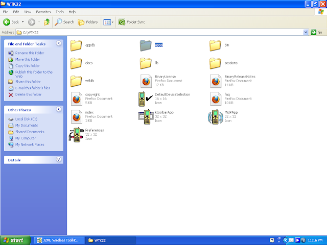Open the Search toolbar tool
327x245 pixels.
pyautogui.click(x=64, y=22)
